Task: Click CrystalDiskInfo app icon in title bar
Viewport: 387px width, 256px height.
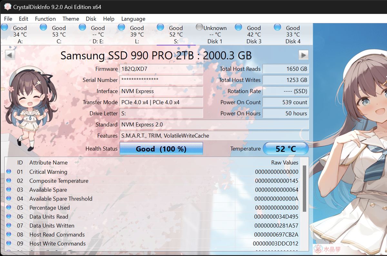Action: click(x=7, y=7)
